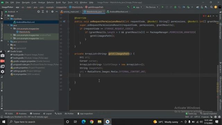Collapse the Gradle Scripts node
This screenshot has width=222, height=125.
click(x=6, y=51)
